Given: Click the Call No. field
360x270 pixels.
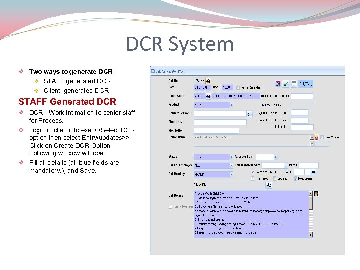Looking at the screenshot, I should (x=199, y=81).
